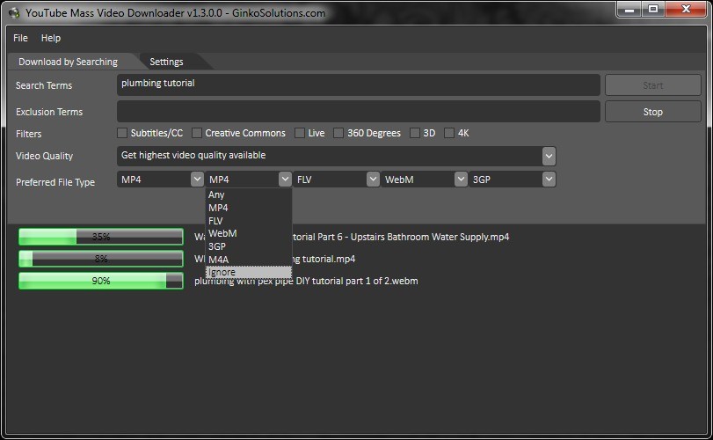
Task: Click the Exclusion Terms input field
Action: coord(359,112)
